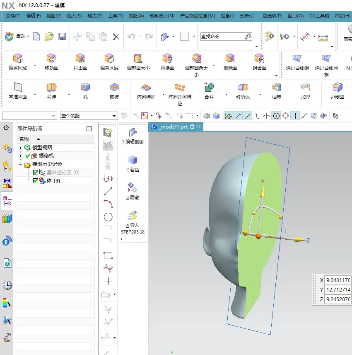Click the 2 着色 shading icon
The height and width of the screenshot is (355, 352).
(133, 163)
